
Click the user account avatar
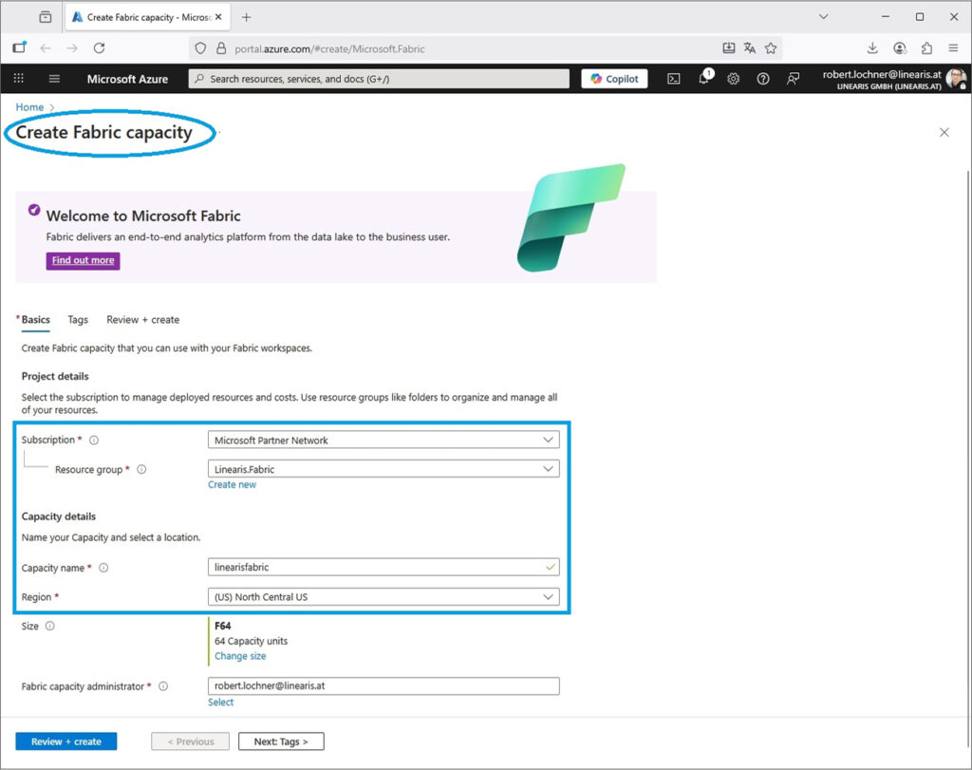[956, 79]
